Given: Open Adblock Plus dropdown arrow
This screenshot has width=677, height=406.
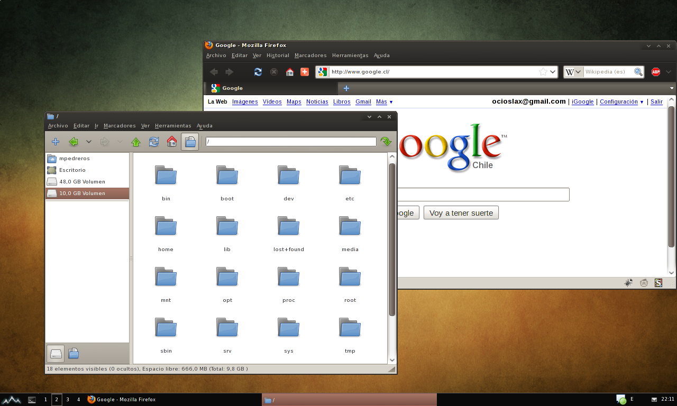Looking at the screenshot, I should pos(669,72).
